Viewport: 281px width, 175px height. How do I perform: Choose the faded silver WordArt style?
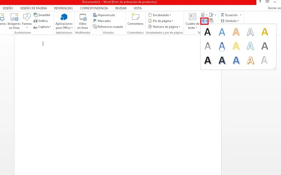pos(265,60)
